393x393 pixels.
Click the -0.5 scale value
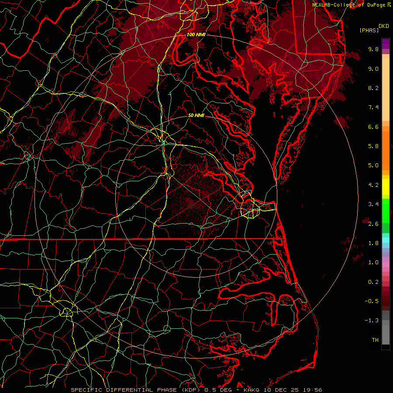tap(372, 301)
